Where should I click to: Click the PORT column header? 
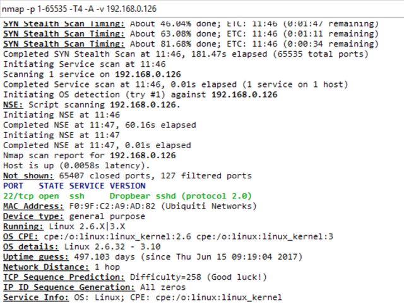(13, 186)
